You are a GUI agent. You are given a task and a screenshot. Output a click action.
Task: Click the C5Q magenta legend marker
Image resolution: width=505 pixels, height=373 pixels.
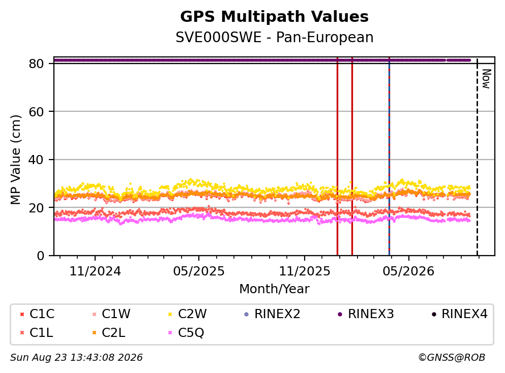170,333
